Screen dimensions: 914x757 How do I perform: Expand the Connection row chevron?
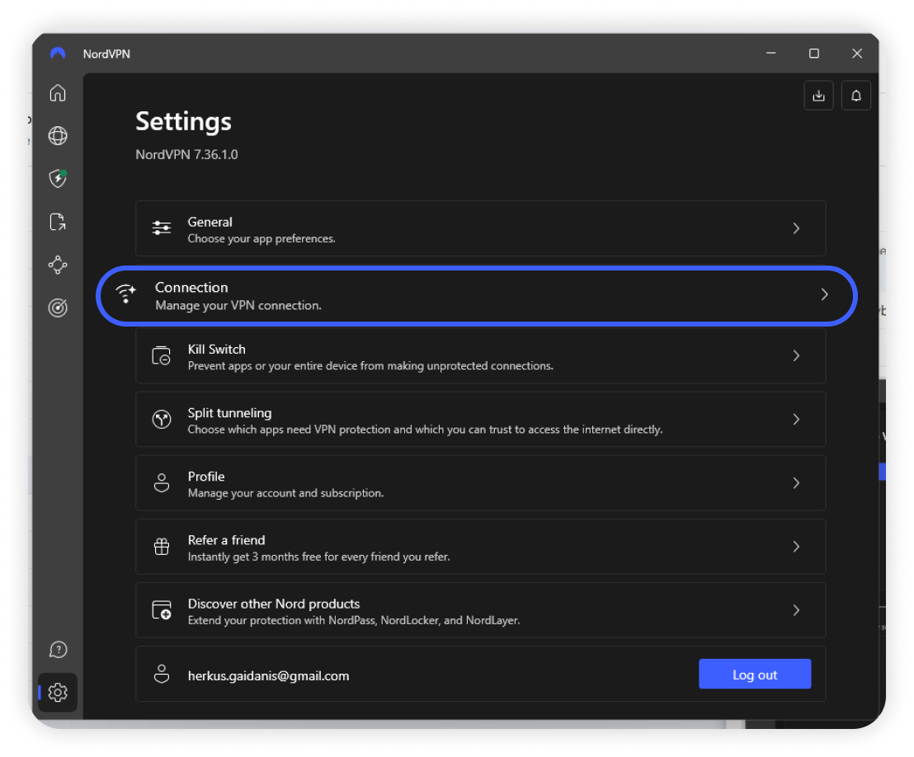point(824,294)
